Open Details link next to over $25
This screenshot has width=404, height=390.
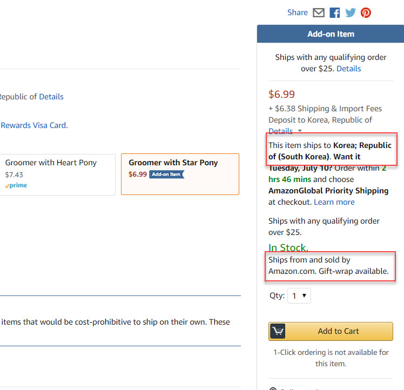pos(348,69)
